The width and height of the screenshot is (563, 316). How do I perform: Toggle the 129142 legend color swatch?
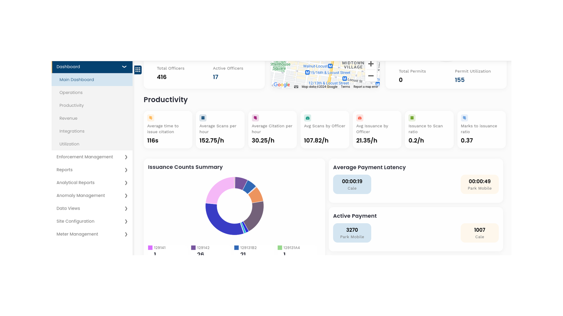point(193,248)
